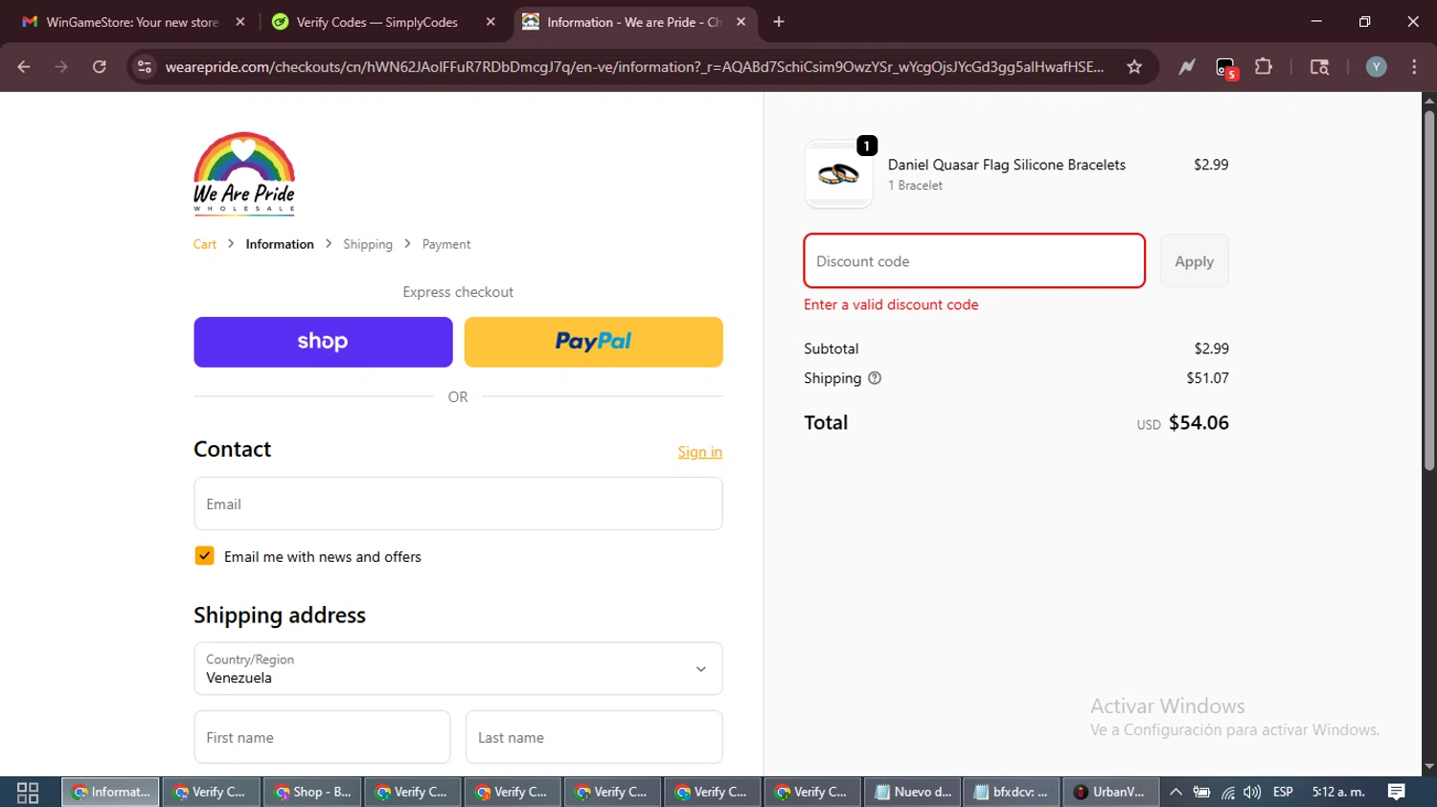This screenshot has height=807, width=1437.
Task: Open the Chrome profile avatar Y
Action: 1377,67
